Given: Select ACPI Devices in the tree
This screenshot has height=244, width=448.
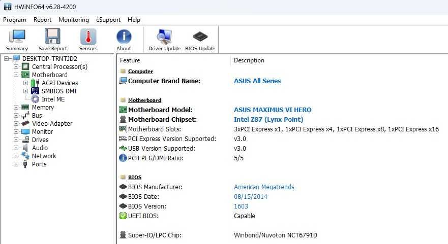Looking at the screenshot, I should tap(59, 83).
